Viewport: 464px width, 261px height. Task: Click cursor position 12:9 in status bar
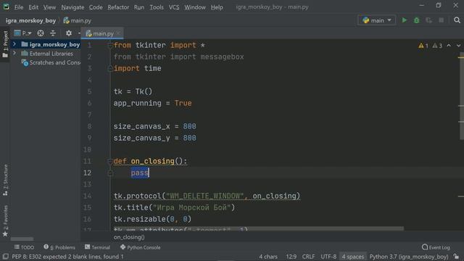coord(291,257)
